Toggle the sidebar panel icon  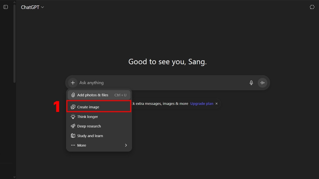[x=6, y=7]
